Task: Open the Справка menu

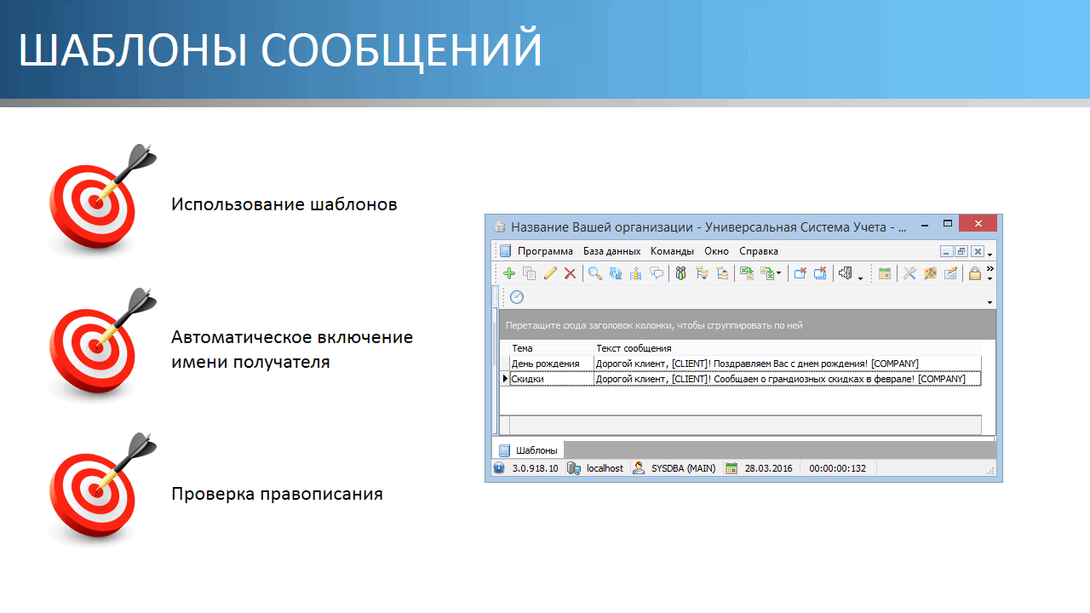Action: click(x=759, y=251)
